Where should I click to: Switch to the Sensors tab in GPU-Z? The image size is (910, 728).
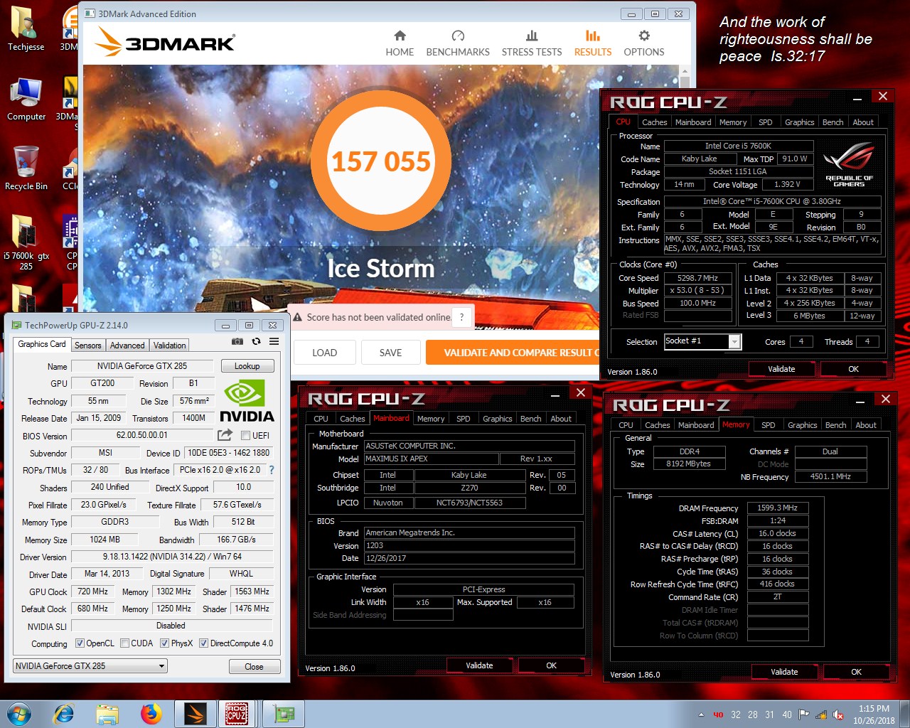click(88, 346)
